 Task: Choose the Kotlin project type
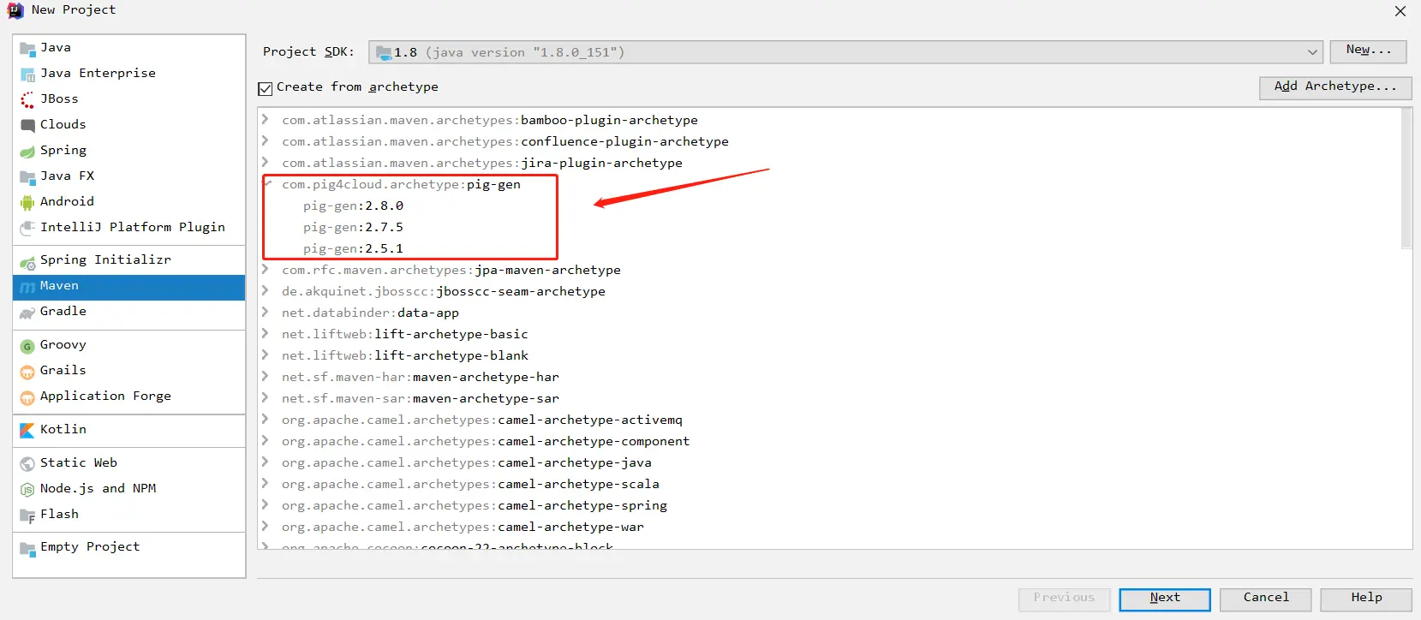pyautogui.click(x=129, y=430)
